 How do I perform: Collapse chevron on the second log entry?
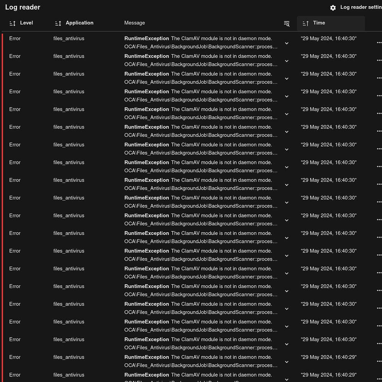tap(286, 61)
